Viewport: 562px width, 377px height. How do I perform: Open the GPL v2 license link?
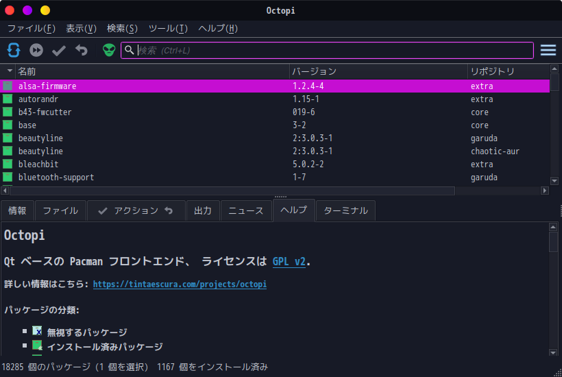pos(289,262)
